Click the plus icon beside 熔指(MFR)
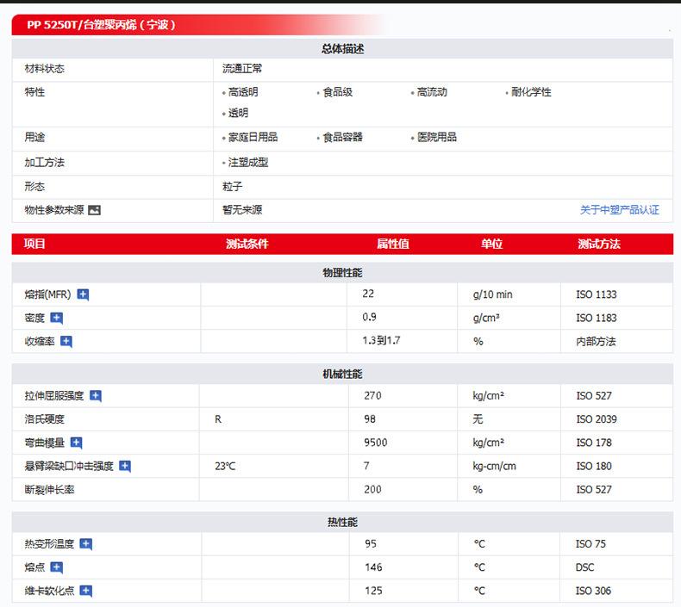Screen dimensions: 681x607 point(83,294)
